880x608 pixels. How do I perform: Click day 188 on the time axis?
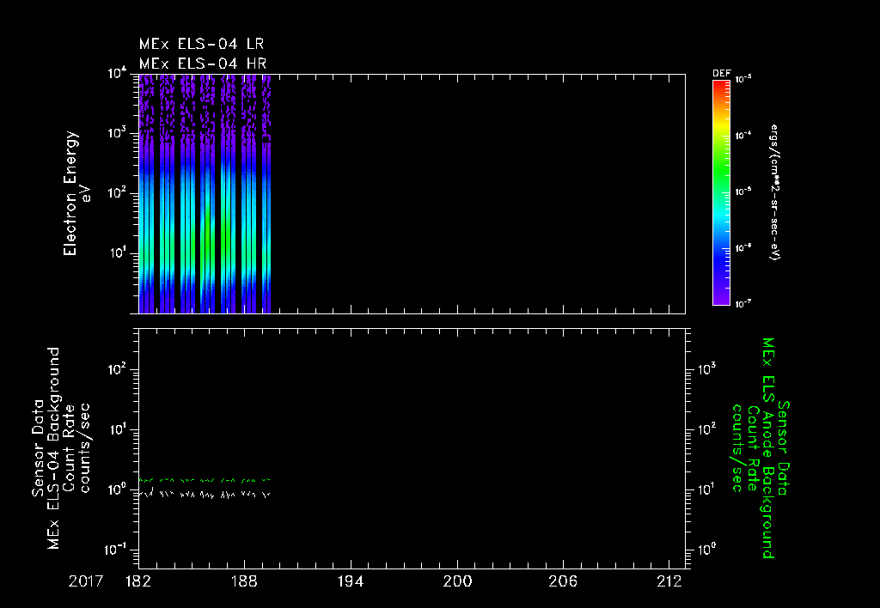[245, 581]
